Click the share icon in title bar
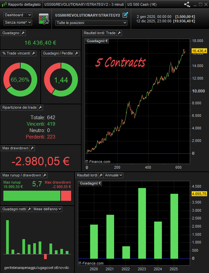Image resolution: width=209 pixels, height=273 pixels. [x=187, y=4]
